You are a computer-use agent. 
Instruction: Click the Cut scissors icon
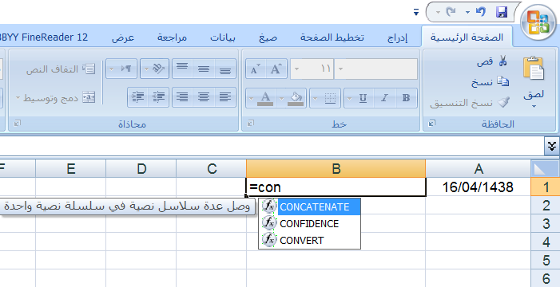[x=502, y=61]
